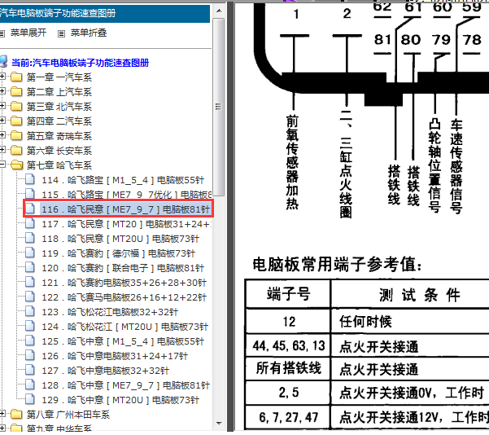Click the icon beside 菜单折叠
Screen dimensions: 489x435
[x=62, y=33]
